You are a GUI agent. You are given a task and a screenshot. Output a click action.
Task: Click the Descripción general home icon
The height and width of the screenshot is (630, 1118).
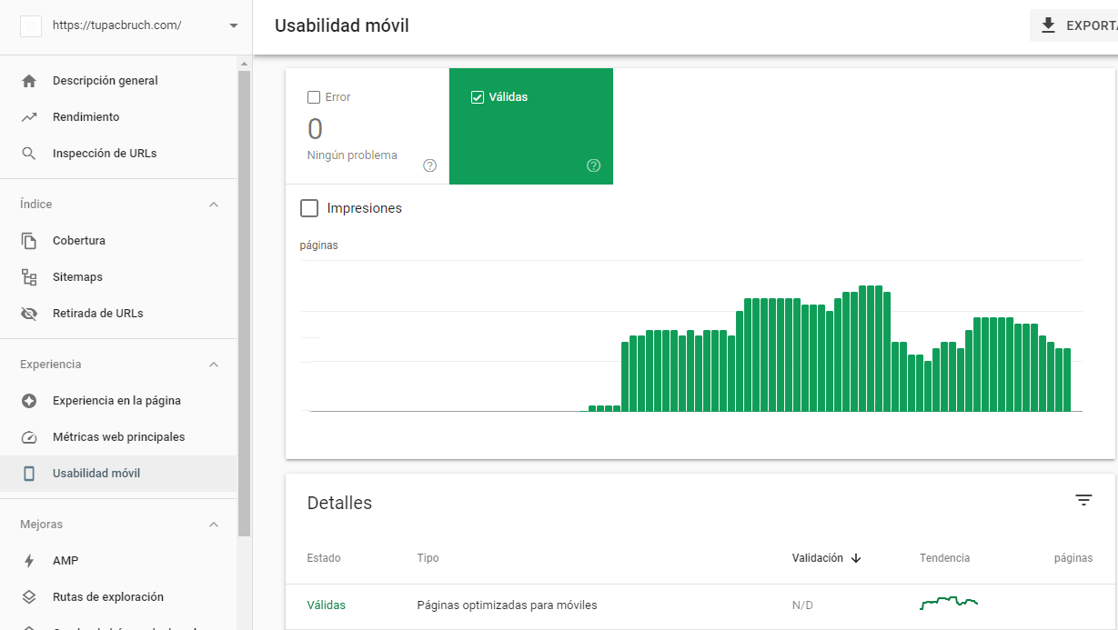[29, 81]
